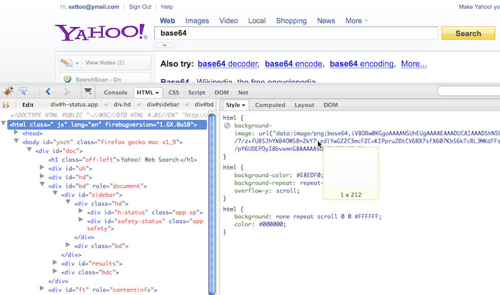Click the yellow Search button

(468, 34)
